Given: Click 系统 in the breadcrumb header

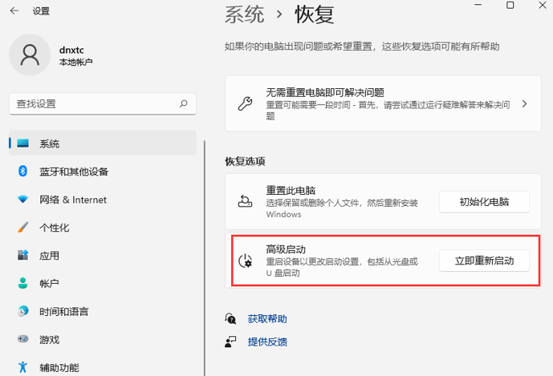Looking at the screenshot, I should (x=245, y=14).
